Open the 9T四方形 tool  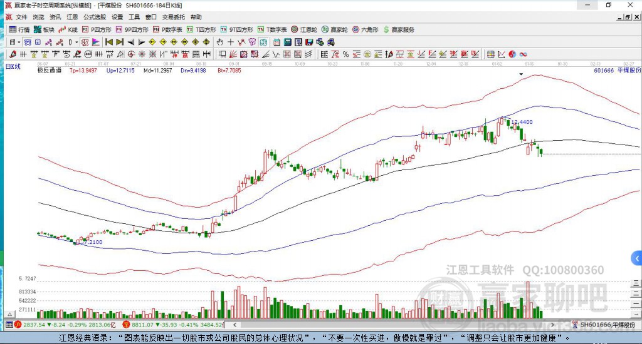pos(236,29)
